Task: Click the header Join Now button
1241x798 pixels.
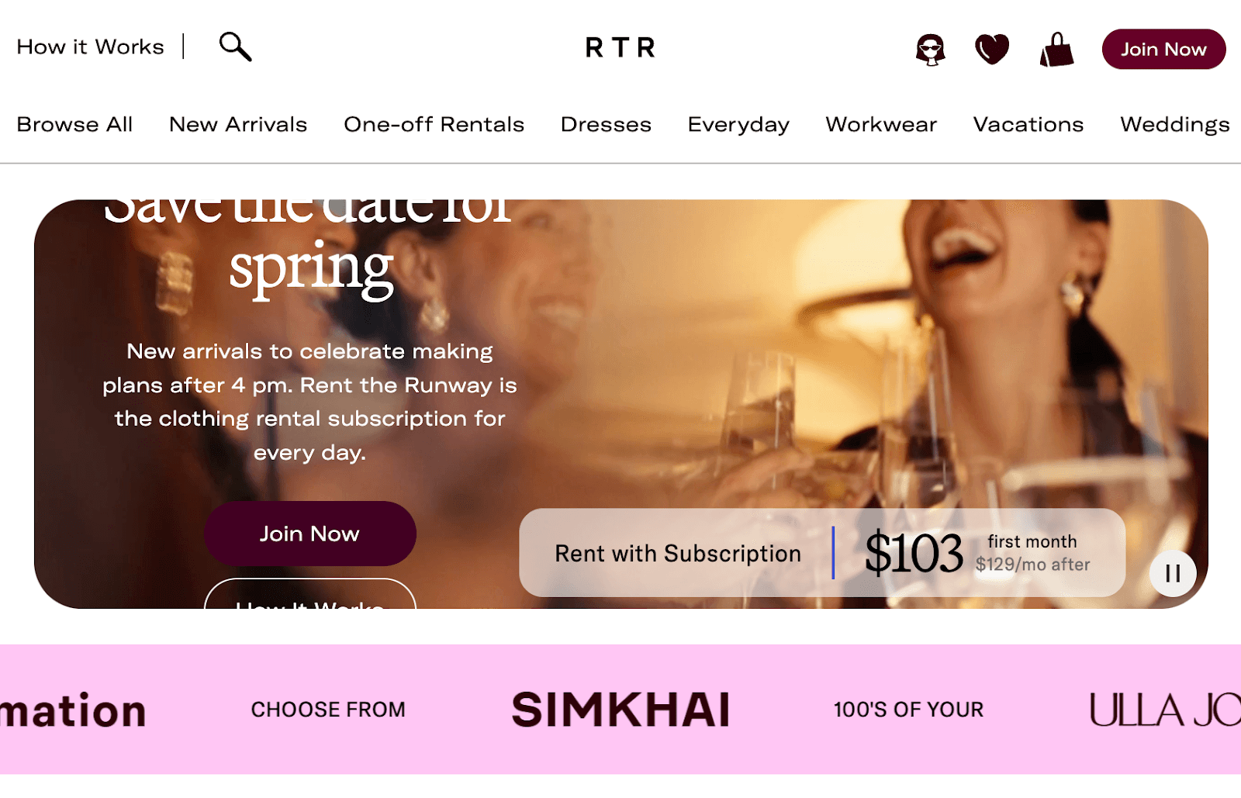Action: pyautogui.click(x=1163, y=49)
